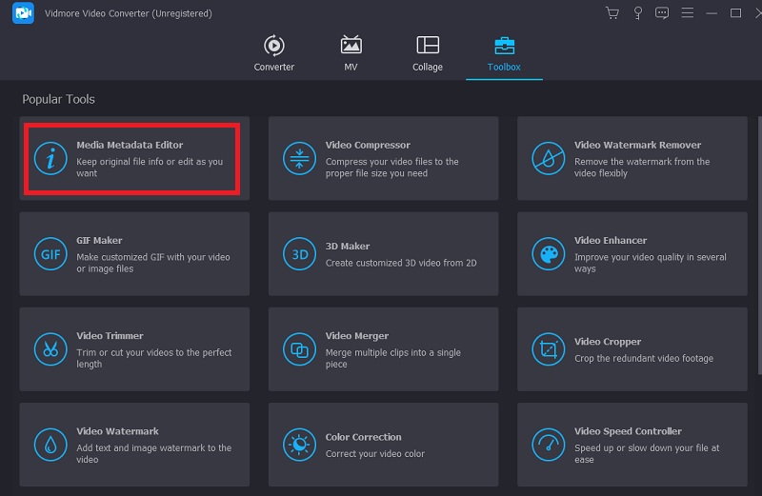The height and width of the screenshot is (496, 762).
Task: Click the key register icon
Action: (636, 13)
